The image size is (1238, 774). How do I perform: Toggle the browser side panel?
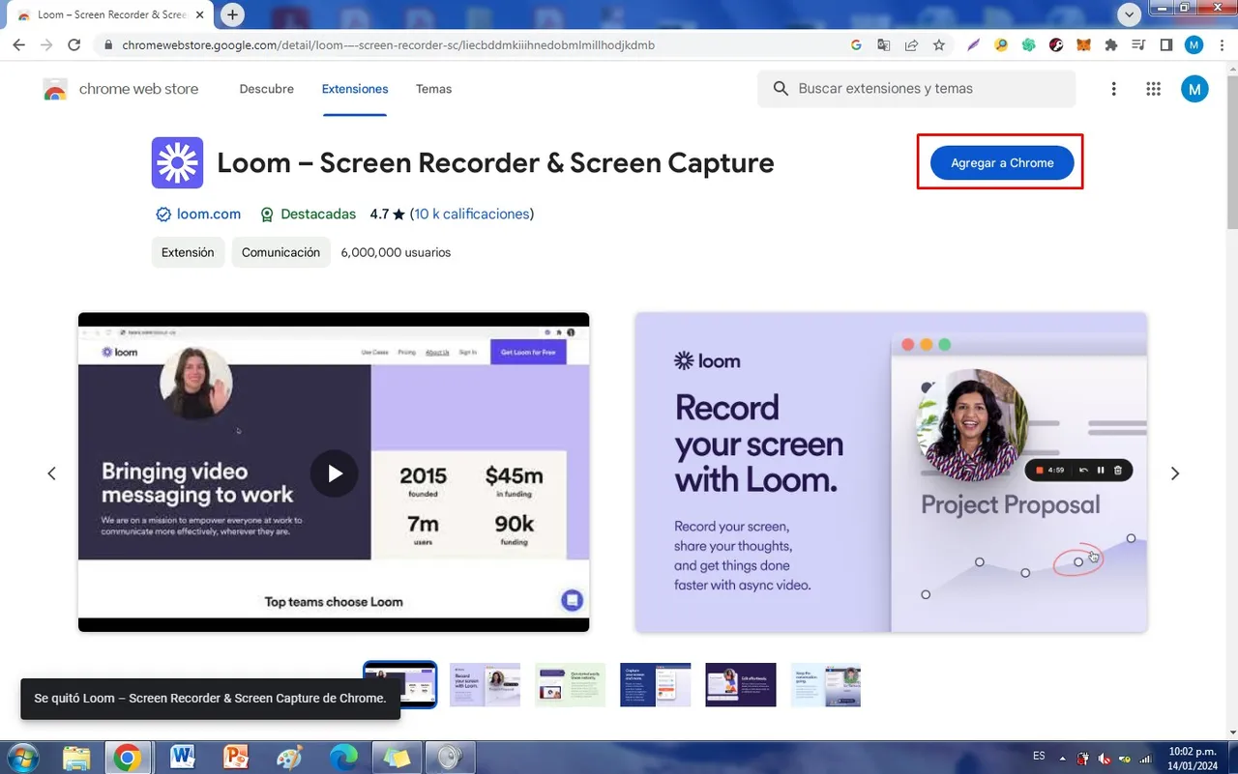pos(1166,44)
